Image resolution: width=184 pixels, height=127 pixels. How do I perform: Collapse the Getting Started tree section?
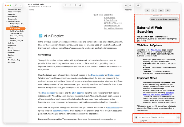(7, 21)
